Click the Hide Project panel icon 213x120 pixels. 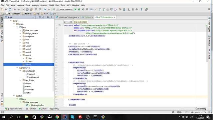tap(52, 17)
